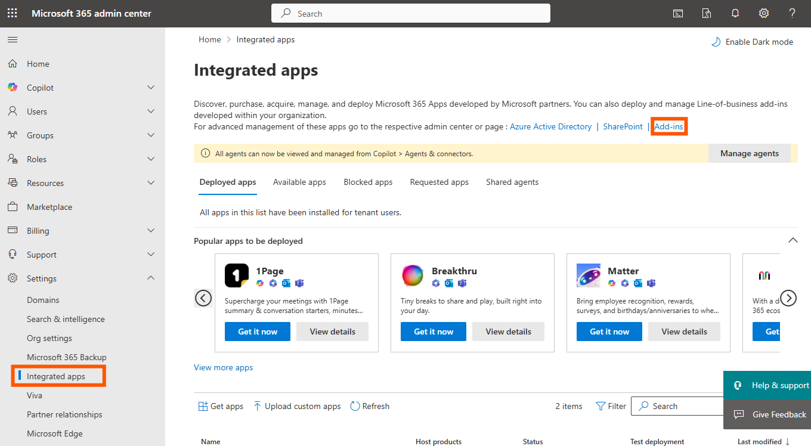Viewport: 811px width, 446px height.
Task: Switch to the Blocked apps tab
Action: (368, 182)
